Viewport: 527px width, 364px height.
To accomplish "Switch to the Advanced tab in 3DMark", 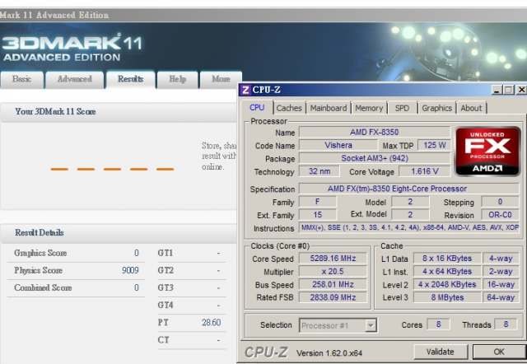I will tap(75, 80).
